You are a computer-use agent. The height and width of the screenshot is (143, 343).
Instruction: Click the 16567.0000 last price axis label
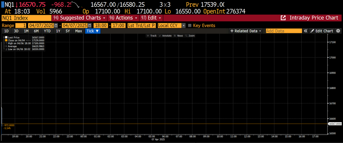(335, 124)
